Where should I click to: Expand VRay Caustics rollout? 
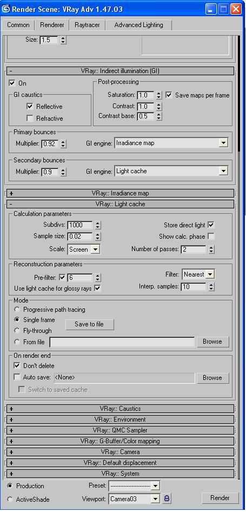[120, 409]
